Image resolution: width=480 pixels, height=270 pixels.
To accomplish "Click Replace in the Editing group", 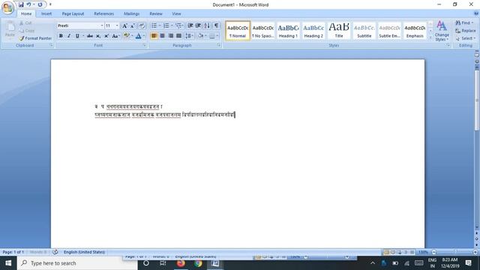I will coord(465,31).
